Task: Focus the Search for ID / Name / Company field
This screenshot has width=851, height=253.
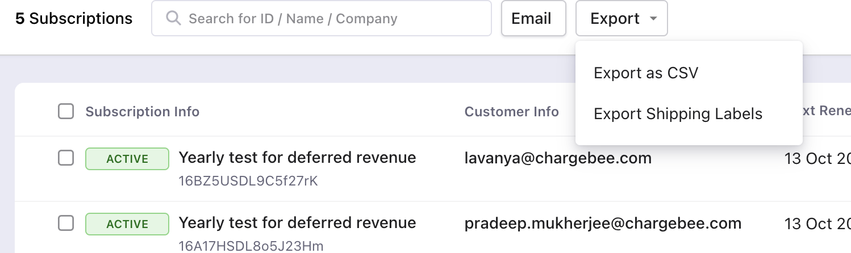Action: (x=322, y=19)
